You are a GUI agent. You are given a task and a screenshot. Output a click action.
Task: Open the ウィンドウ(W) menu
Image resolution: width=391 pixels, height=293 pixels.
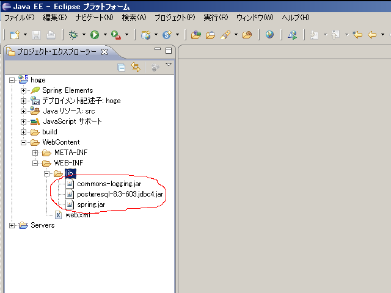(255, 18)
